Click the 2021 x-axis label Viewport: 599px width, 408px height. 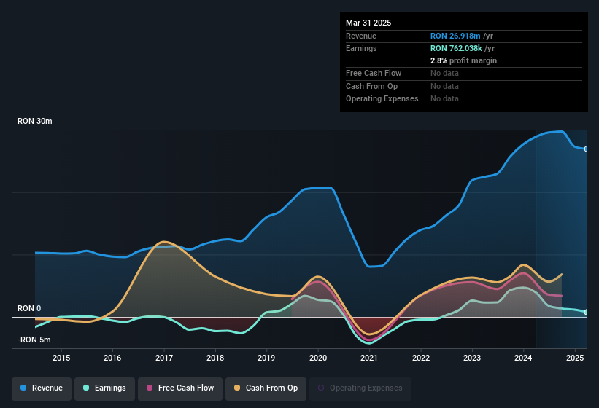point(369,358)
